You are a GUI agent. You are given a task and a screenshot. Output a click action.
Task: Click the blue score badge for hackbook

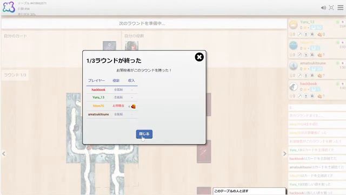(x=315, y=89)
